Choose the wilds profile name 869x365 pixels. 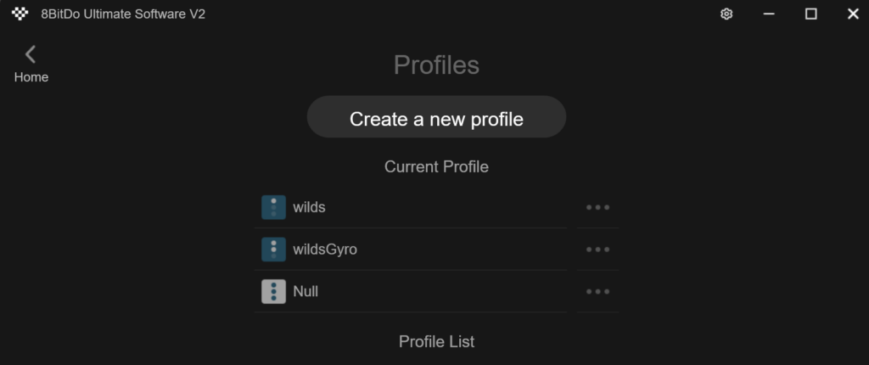pos(309,207)
